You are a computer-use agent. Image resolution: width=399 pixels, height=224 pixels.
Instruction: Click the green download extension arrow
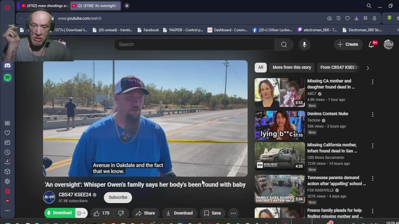pos(389,18)
